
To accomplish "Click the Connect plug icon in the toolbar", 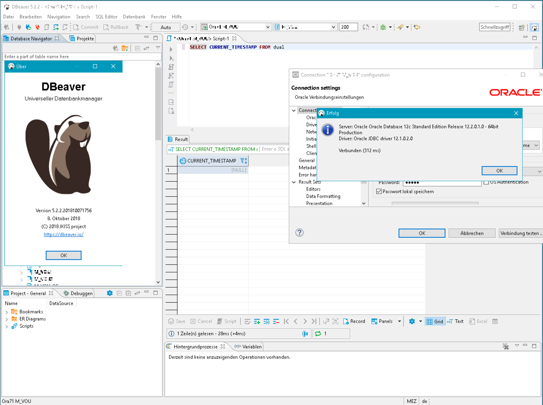I will tap(19, 27).
